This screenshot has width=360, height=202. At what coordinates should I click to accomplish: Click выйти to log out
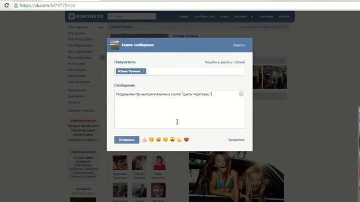click(x=284, y=16)
